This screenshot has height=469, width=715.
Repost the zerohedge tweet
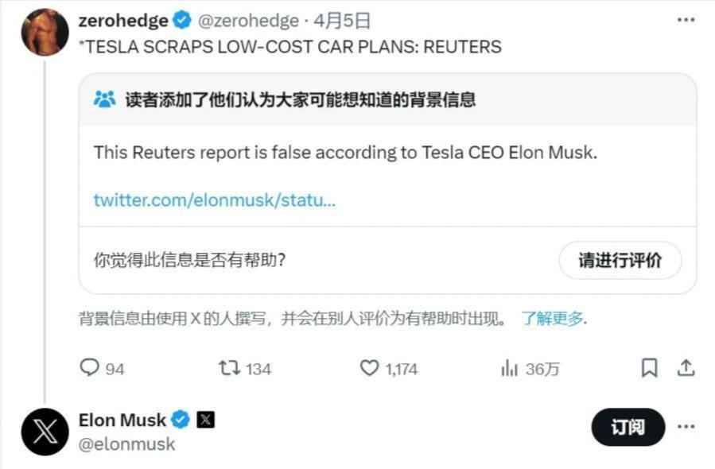(228, 368)
